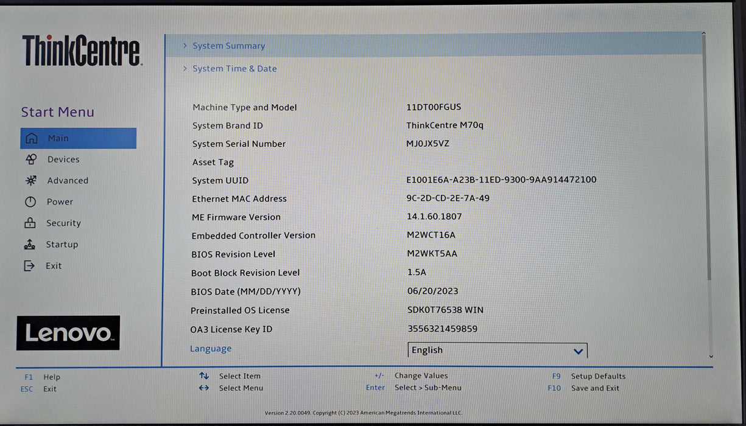Click Boot Block Revision value 1.5A

[417, 272]
